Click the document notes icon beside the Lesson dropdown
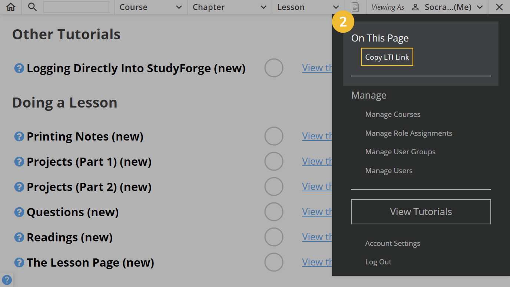Screen dimensions: 510x287 (x=355, y=7)
